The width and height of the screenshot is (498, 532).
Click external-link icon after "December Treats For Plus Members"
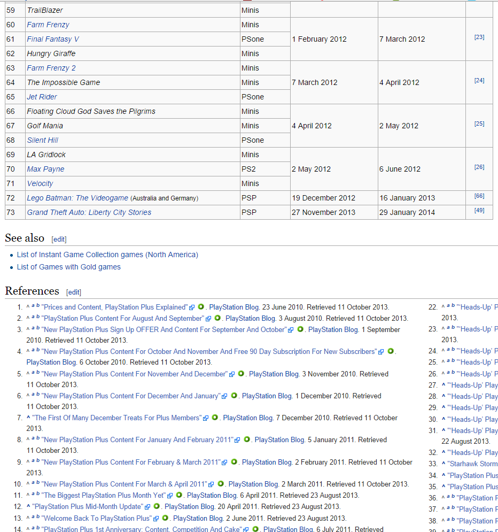[x=206, y=418]
